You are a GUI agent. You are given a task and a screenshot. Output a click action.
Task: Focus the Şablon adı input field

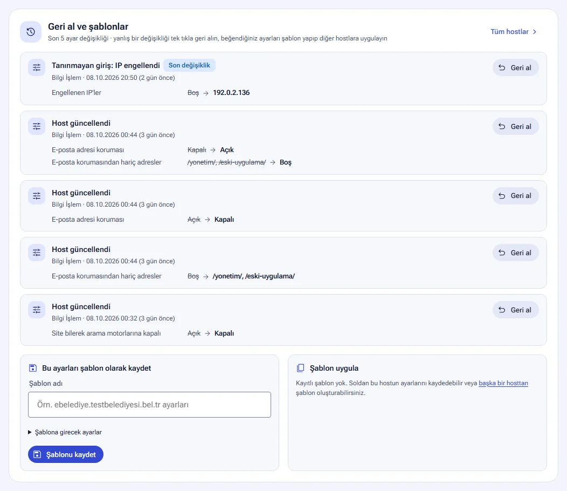click(149, 405)
